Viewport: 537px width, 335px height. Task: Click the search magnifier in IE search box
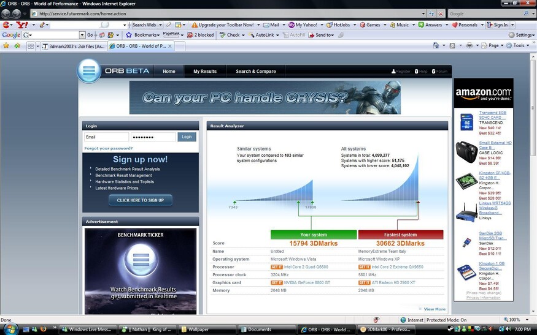526,13
